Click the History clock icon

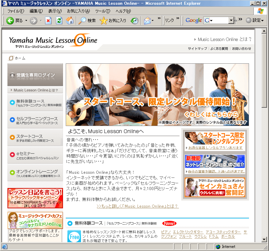tap(134, 21)
